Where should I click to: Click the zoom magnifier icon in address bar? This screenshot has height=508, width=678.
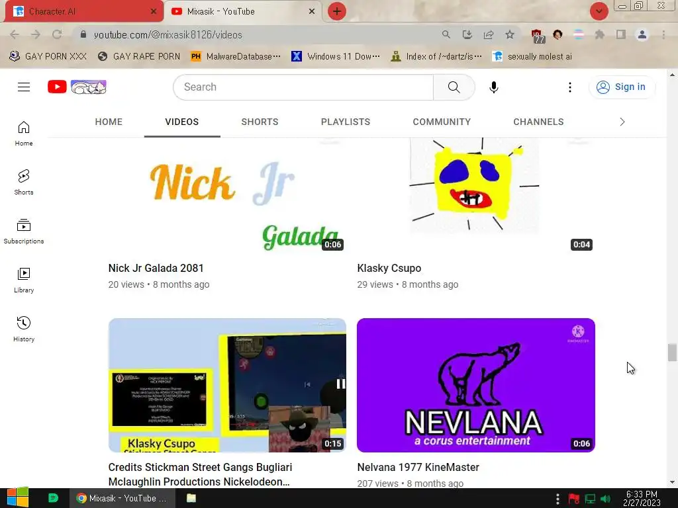[x=446, y=34]
